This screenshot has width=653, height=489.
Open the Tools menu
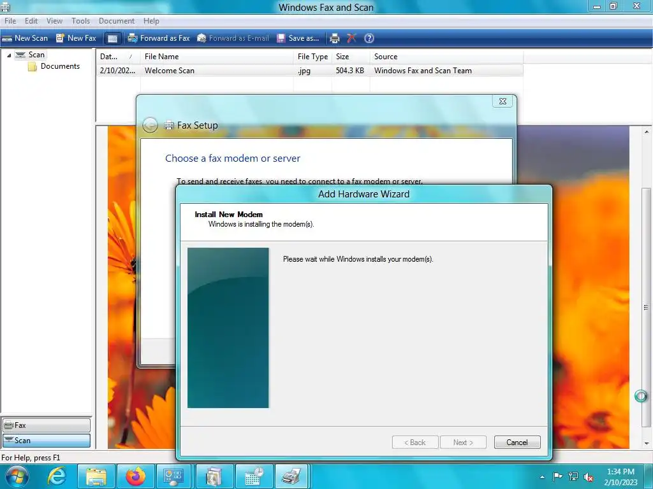tap(80, 21)
